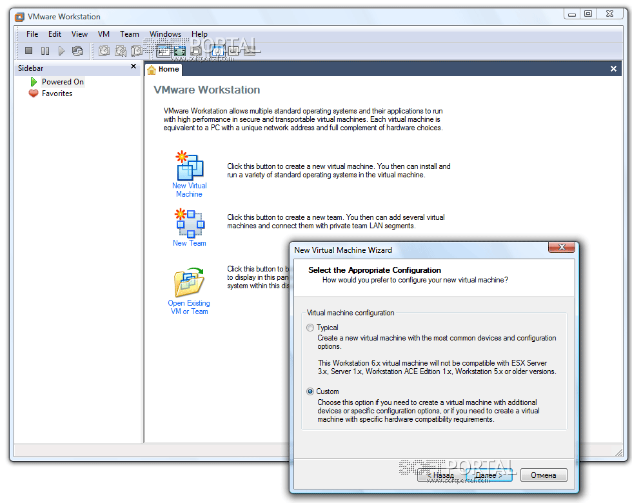Click the VMware Workstation page heading
The width and height of the screenshot is (632, 503).
(x=207, y=90)
